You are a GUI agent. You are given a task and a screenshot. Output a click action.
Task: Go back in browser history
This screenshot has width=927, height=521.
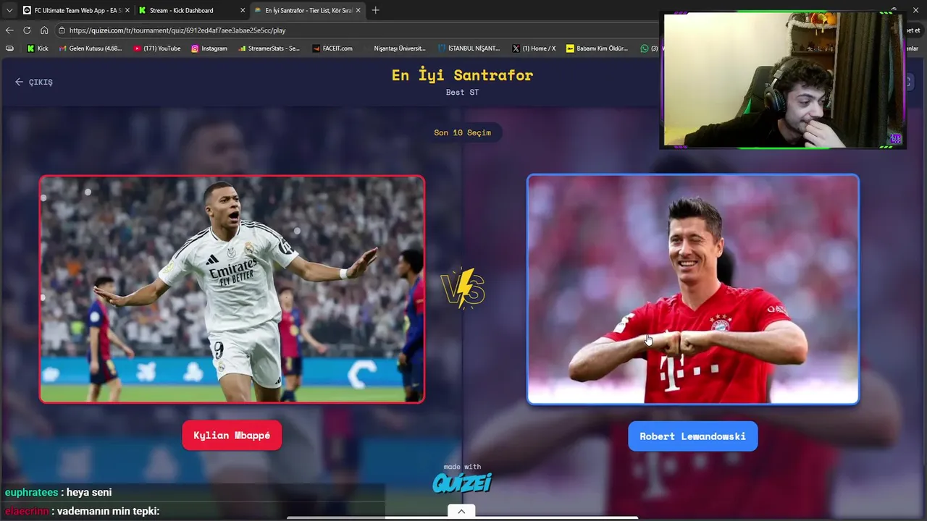click(x=9, y=30)
